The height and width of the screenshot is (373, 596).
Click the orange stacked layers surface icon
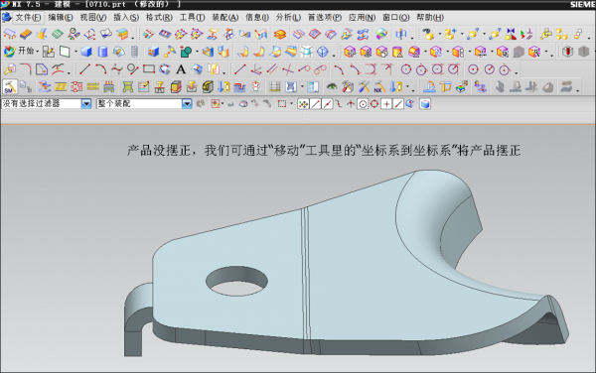(279, 34)
